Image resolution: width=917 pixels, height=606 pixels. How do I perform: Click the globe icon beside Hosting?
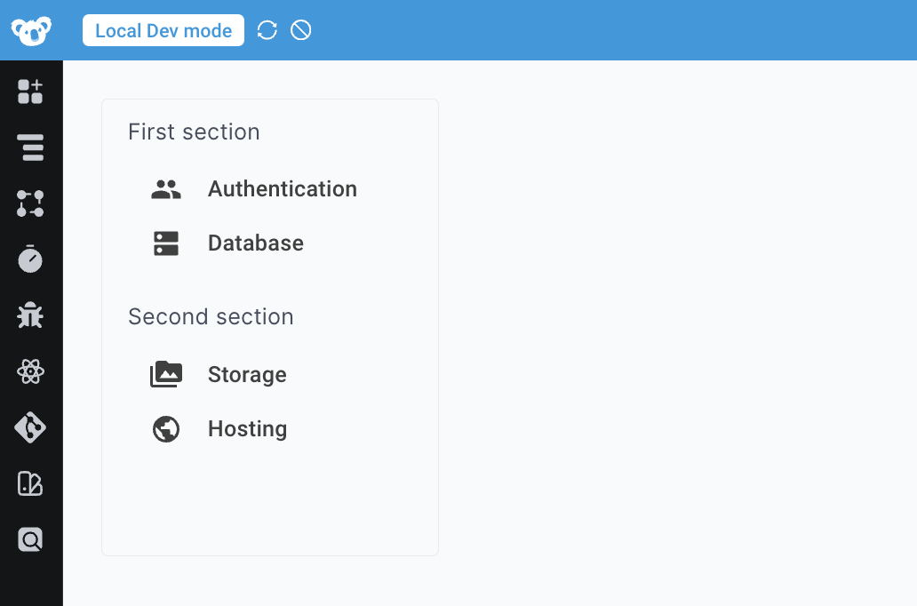165,428
